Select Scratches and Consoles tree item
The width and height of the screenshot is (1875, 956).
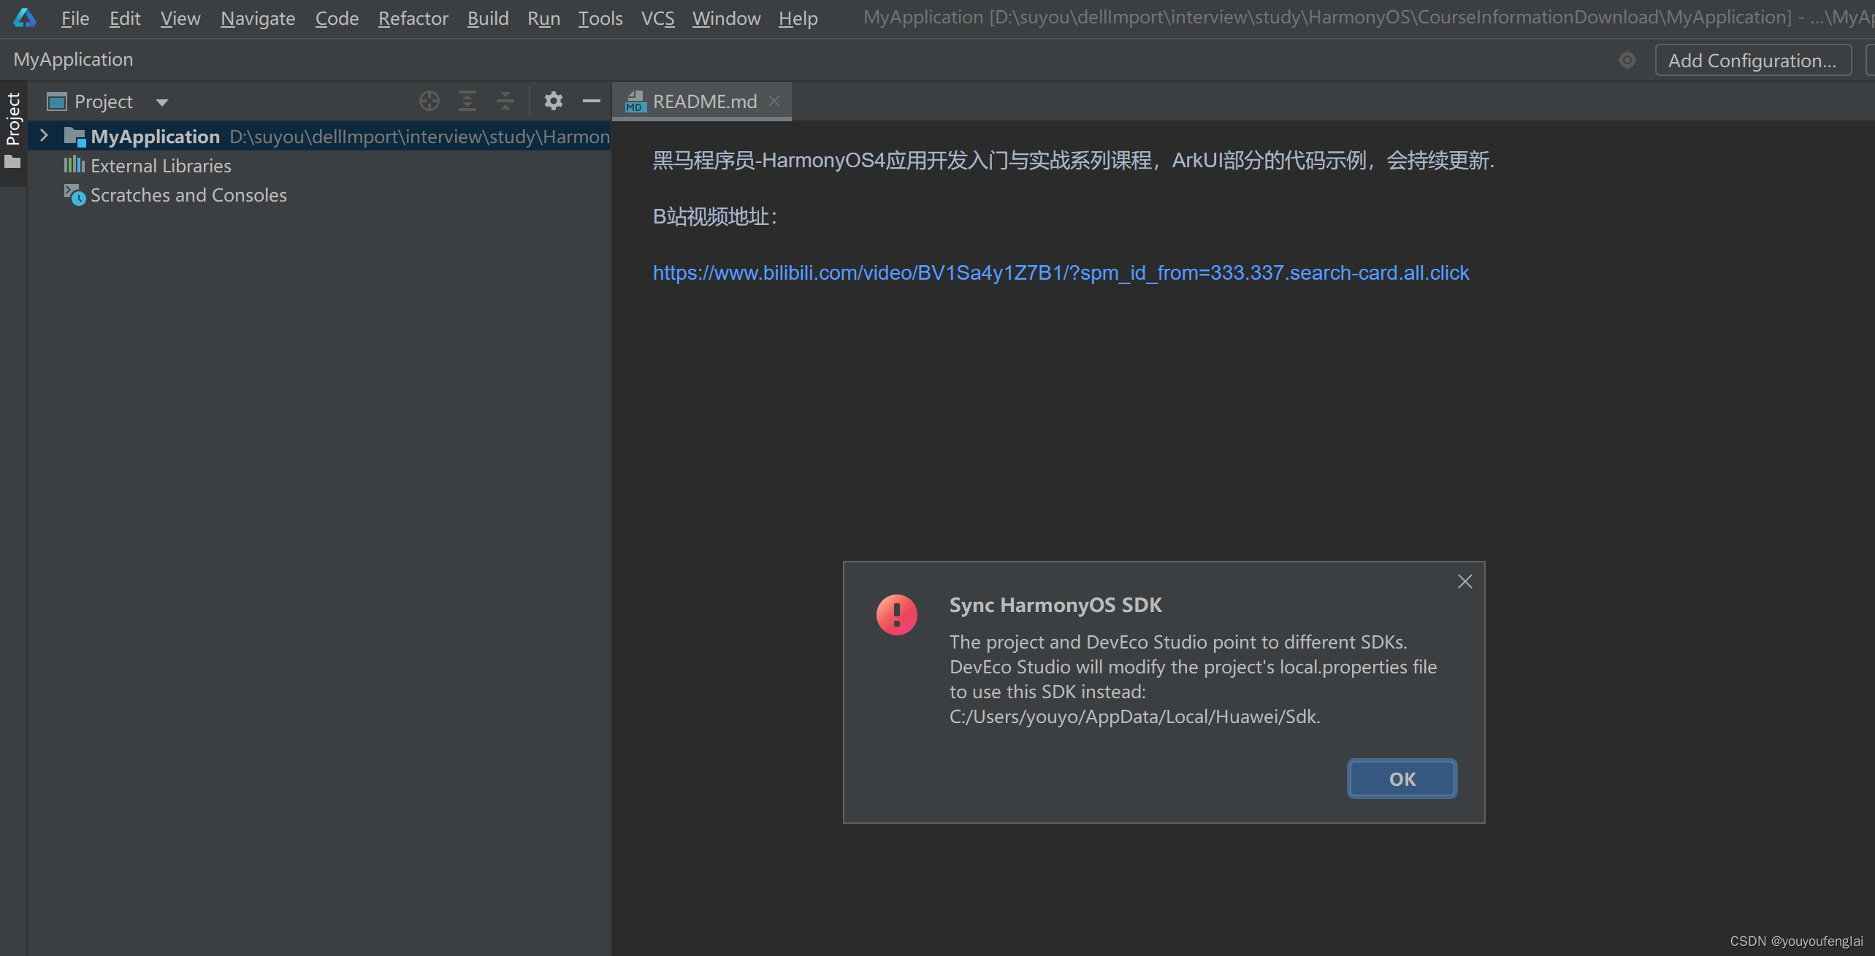188,195
